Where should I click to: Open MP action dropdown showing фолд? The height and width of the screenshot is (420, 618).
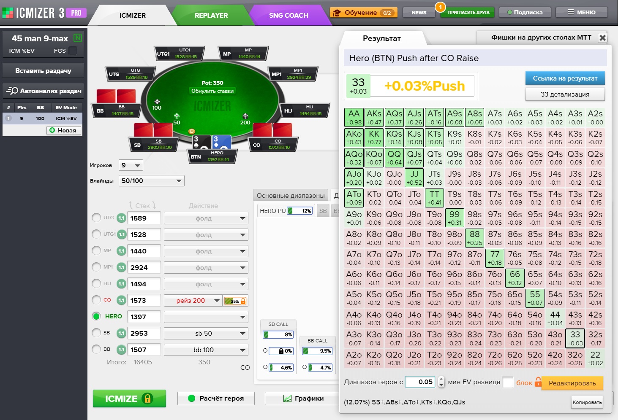coord(206,251)
